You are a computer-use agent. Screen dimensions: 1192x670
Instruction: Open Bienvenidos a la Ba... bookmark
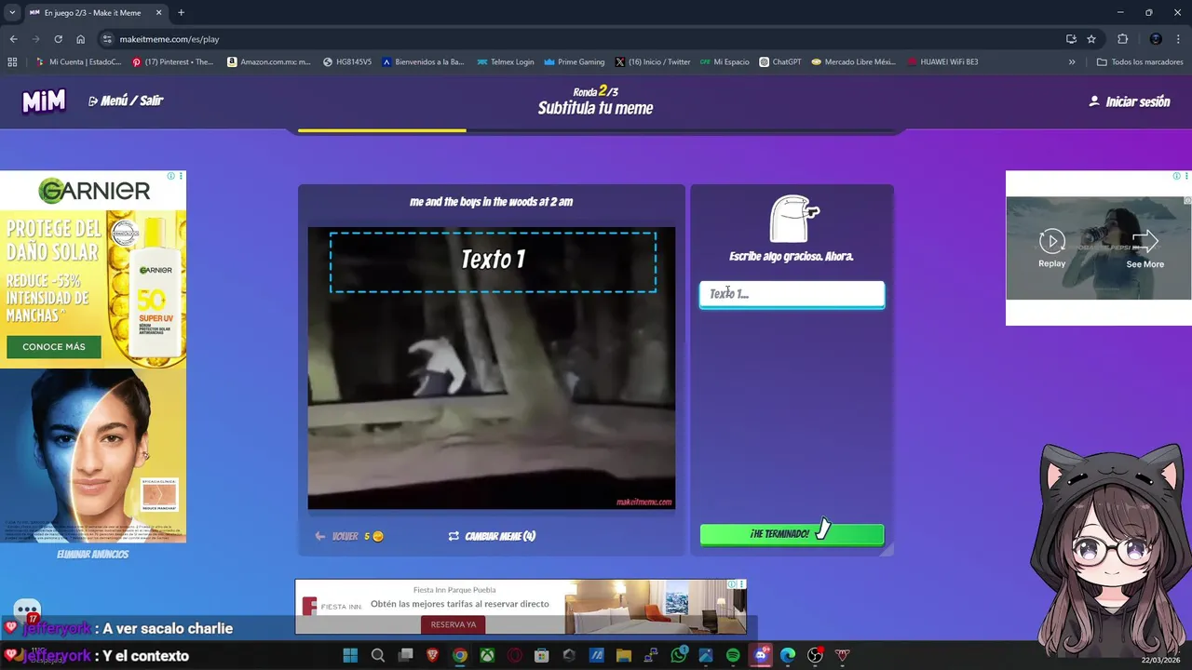point(423,62)
